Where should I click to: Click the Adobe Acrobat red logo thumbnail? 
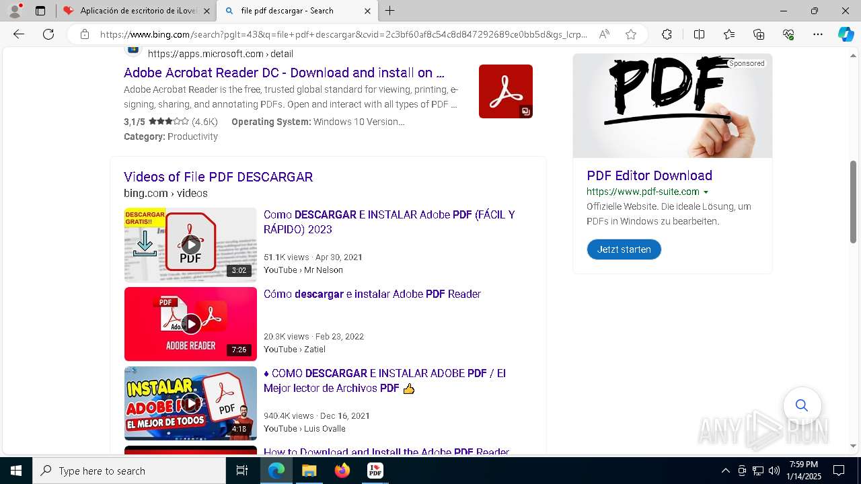coord(506,91)
